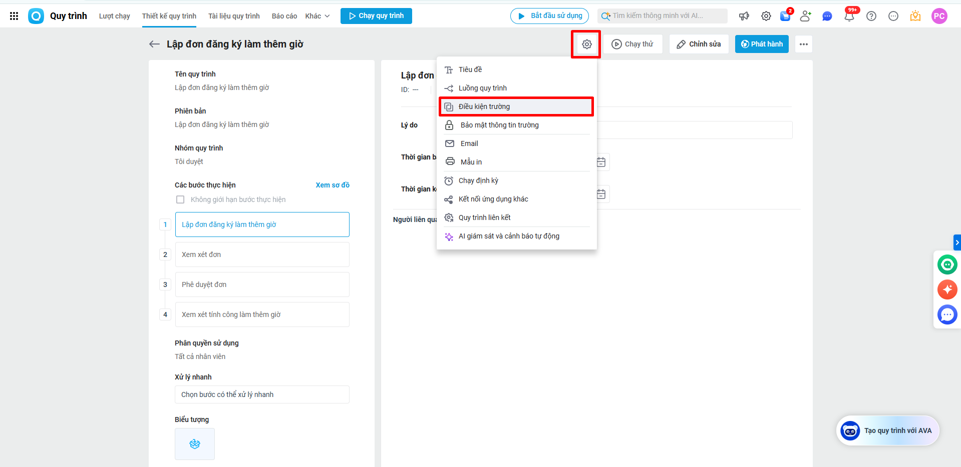Select step 2 Xem xét đơn

coord(262,254)
